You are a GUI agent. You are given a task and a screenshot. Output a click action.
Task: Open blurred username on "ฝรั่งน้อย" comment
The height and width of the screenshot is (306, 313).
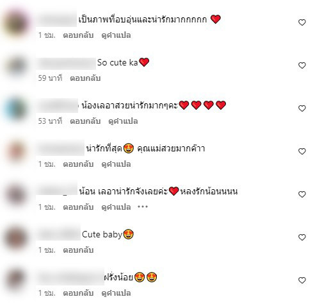pyautogui.click(x=70, y=277)
